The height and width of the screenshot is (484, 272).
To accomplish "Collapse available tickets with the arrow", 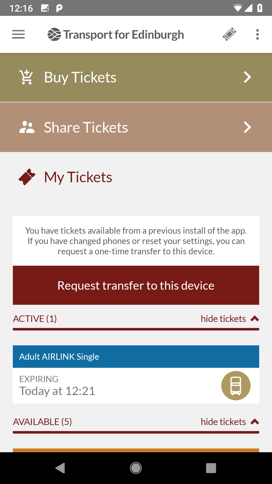I will coord(255,422).
